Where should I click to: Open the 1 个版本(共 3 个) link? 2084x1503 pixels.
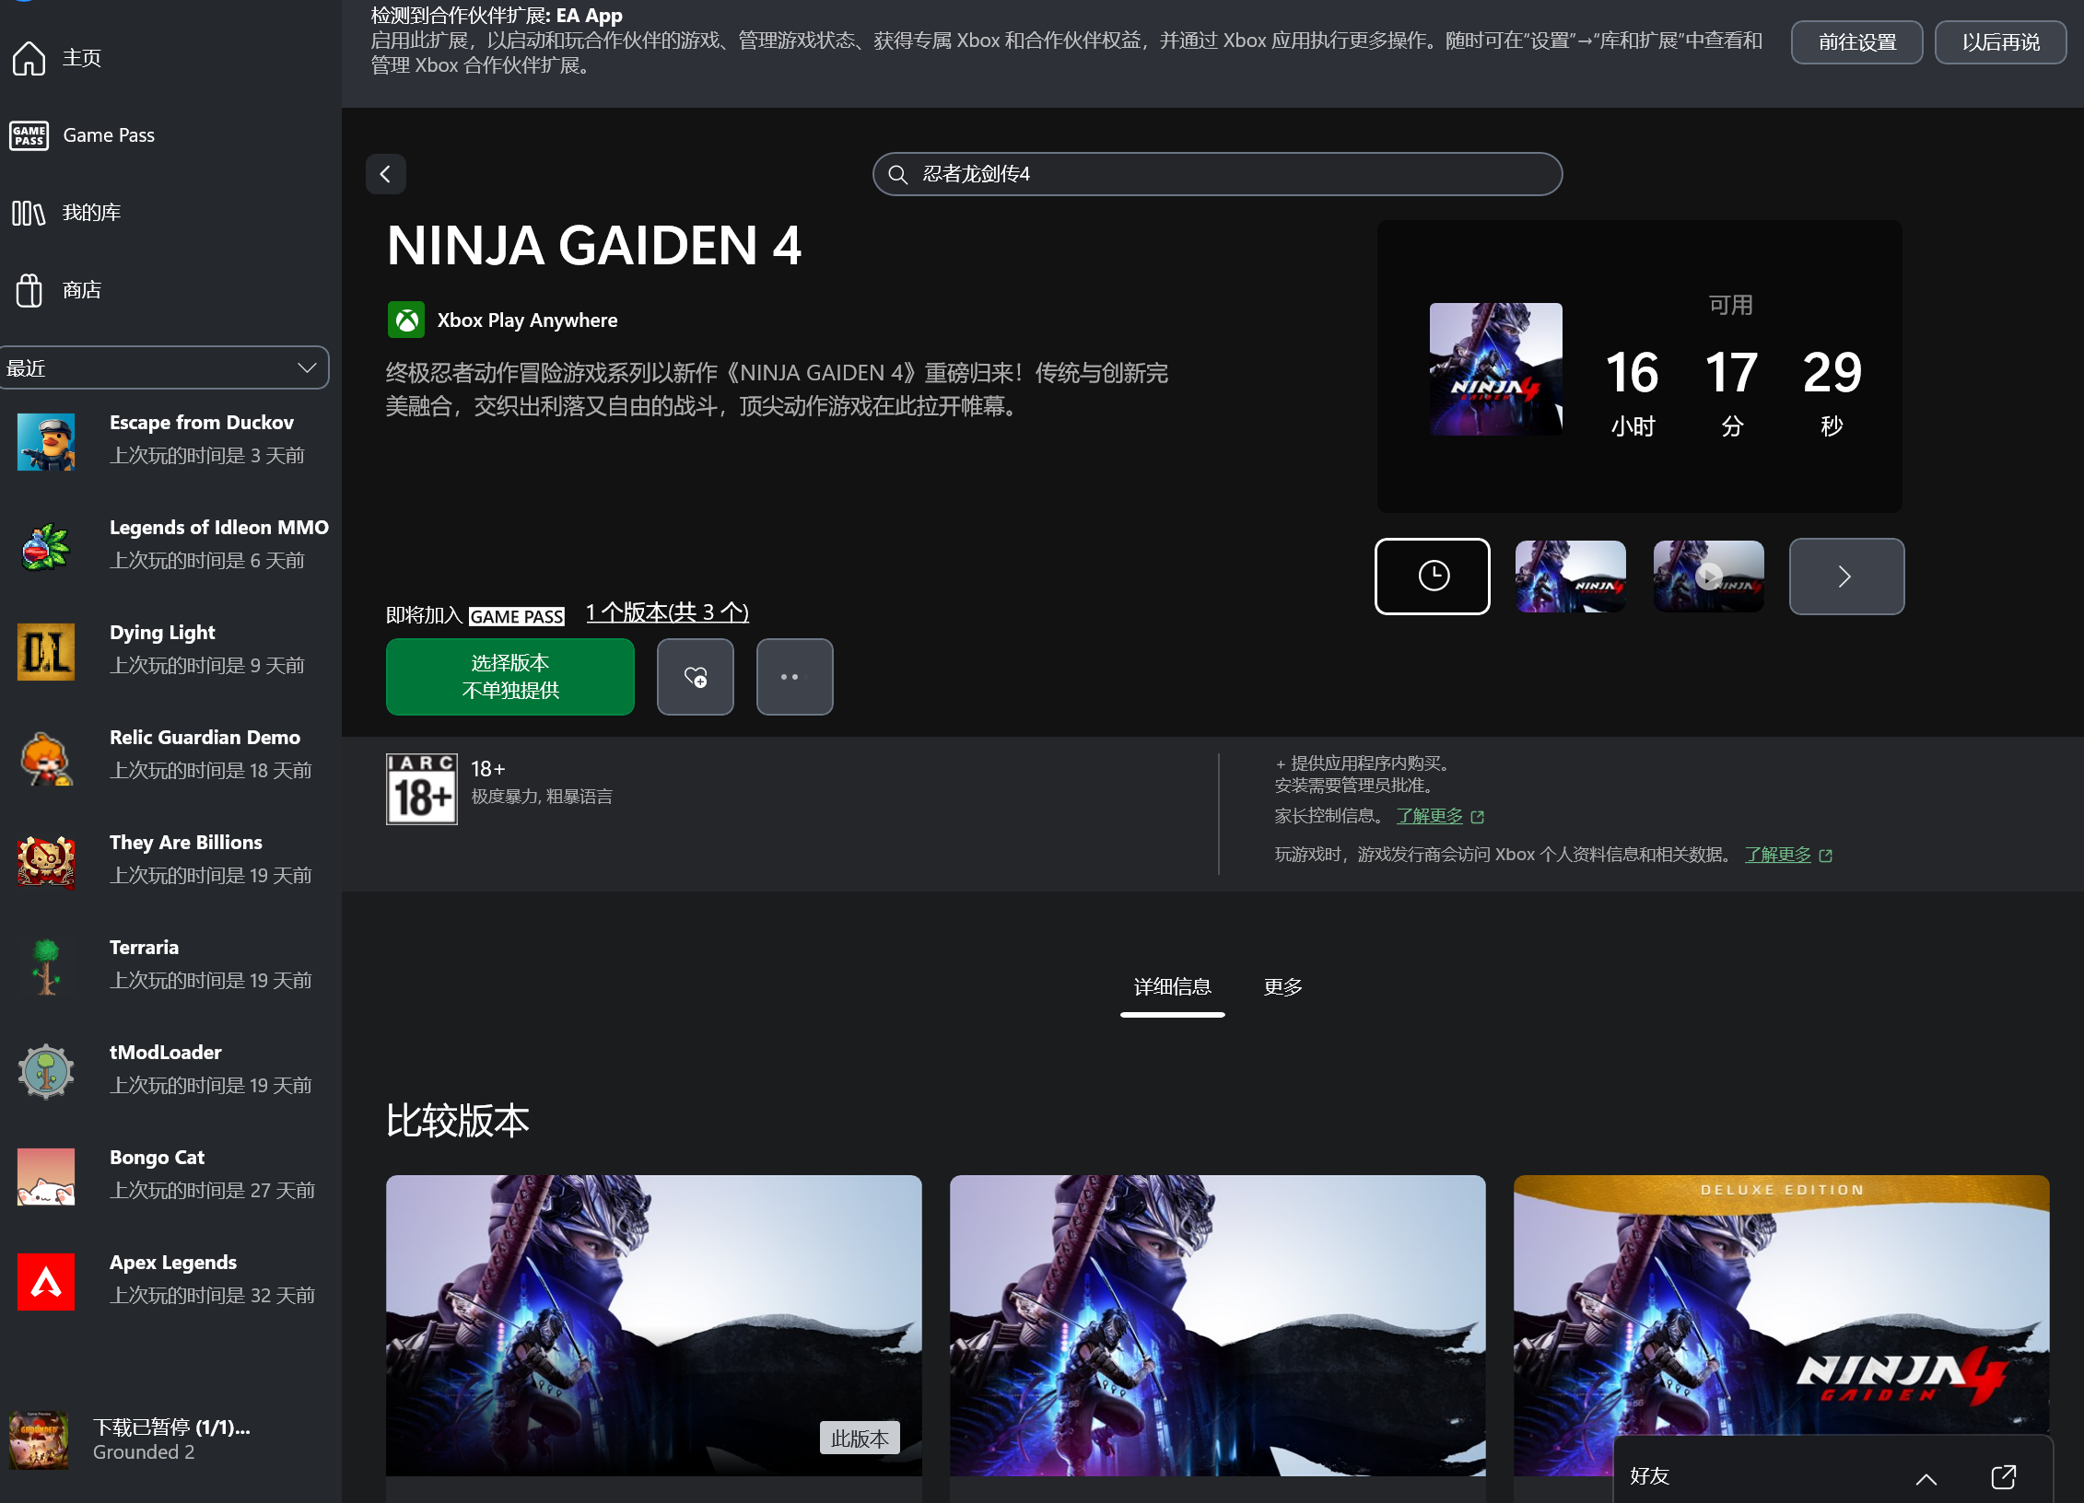pyautogui.click(x=667, y=612)
